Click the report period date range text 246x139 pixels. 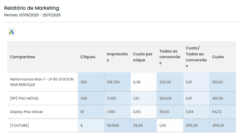[x=32, y=15]
